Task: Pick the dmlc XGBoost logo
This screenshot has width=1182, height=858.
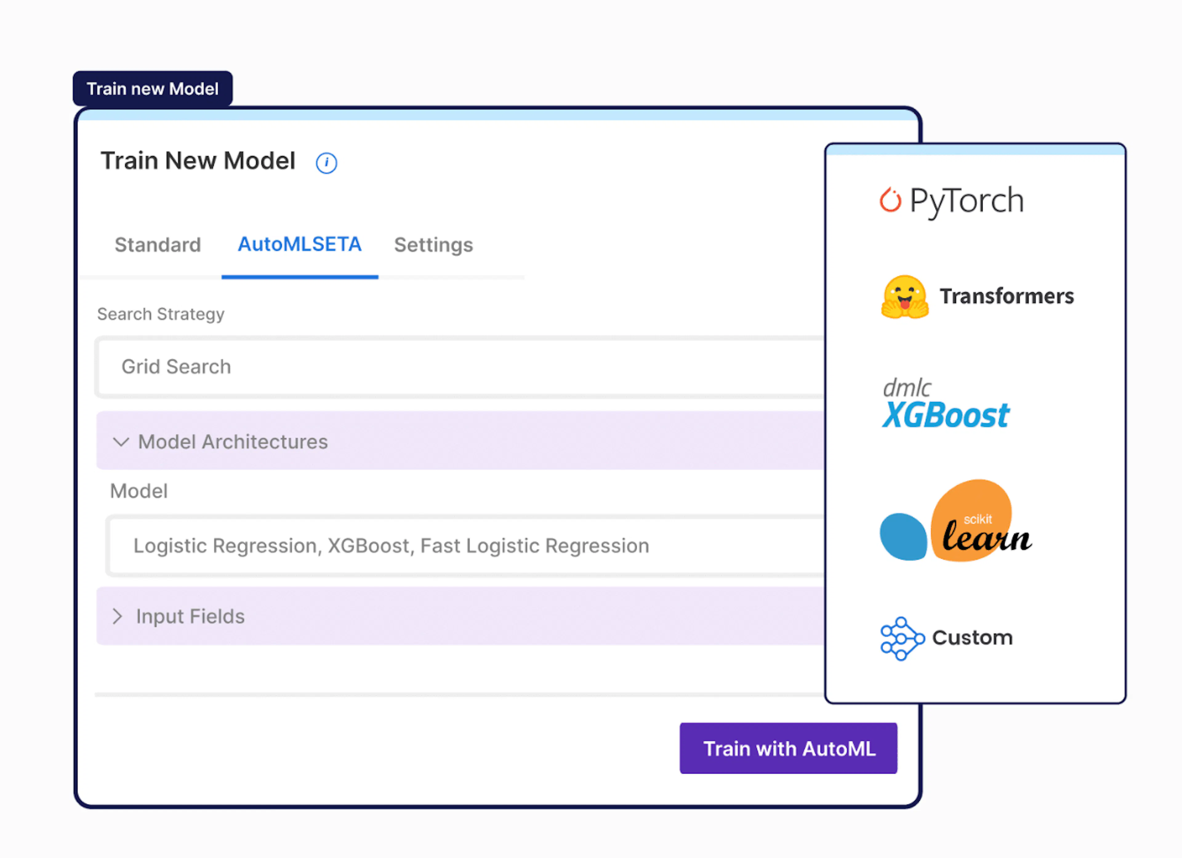Action: coord(945,403)
